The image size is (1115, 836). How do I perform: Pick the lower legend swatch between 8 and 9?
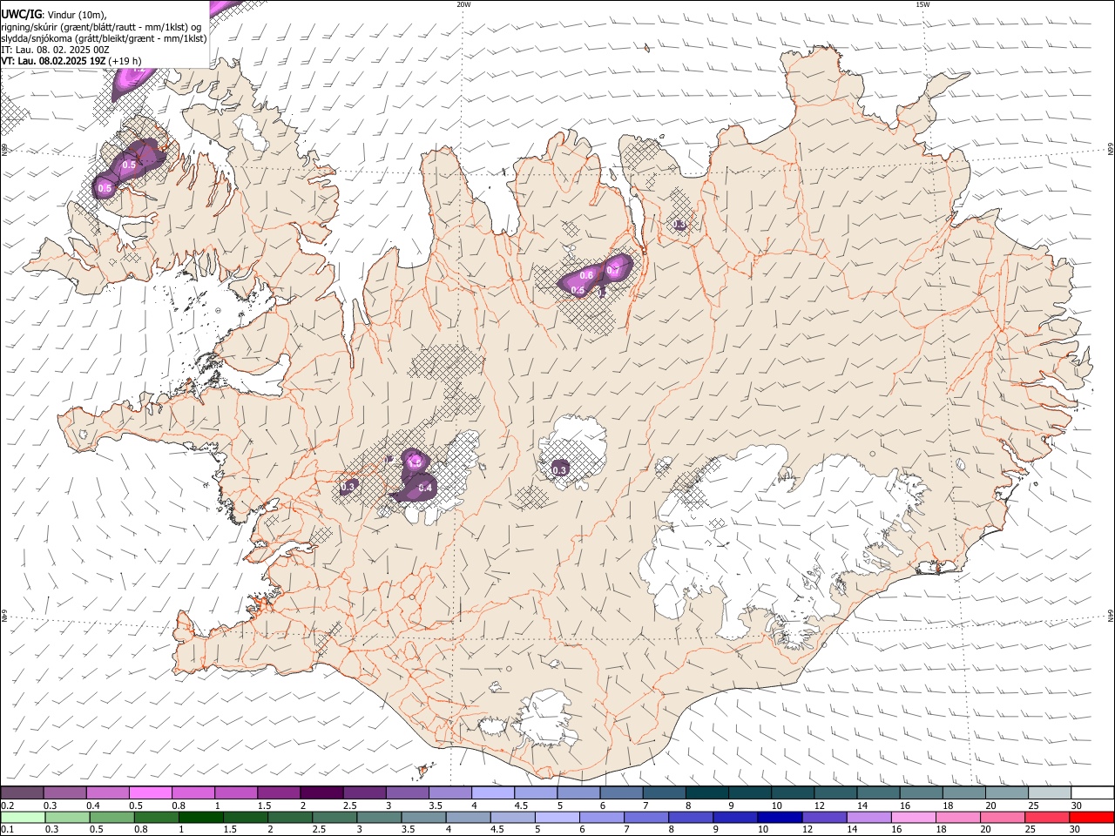[x=691, y=817]
